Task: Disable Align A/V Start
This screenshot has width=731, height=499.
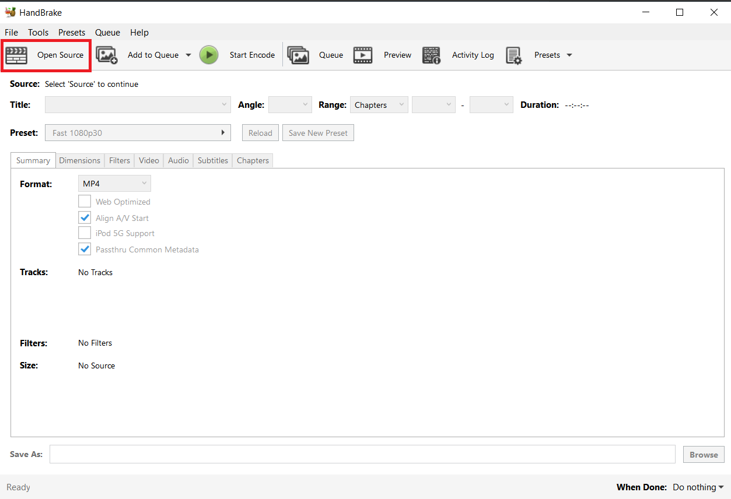Action: (84, 217)
